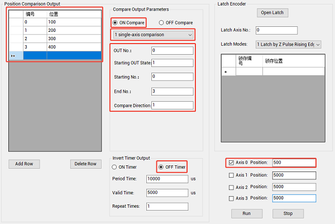Click the Latch Axis No. field
335x224 pixels.
pyautogui.click(x=276, y=30)
